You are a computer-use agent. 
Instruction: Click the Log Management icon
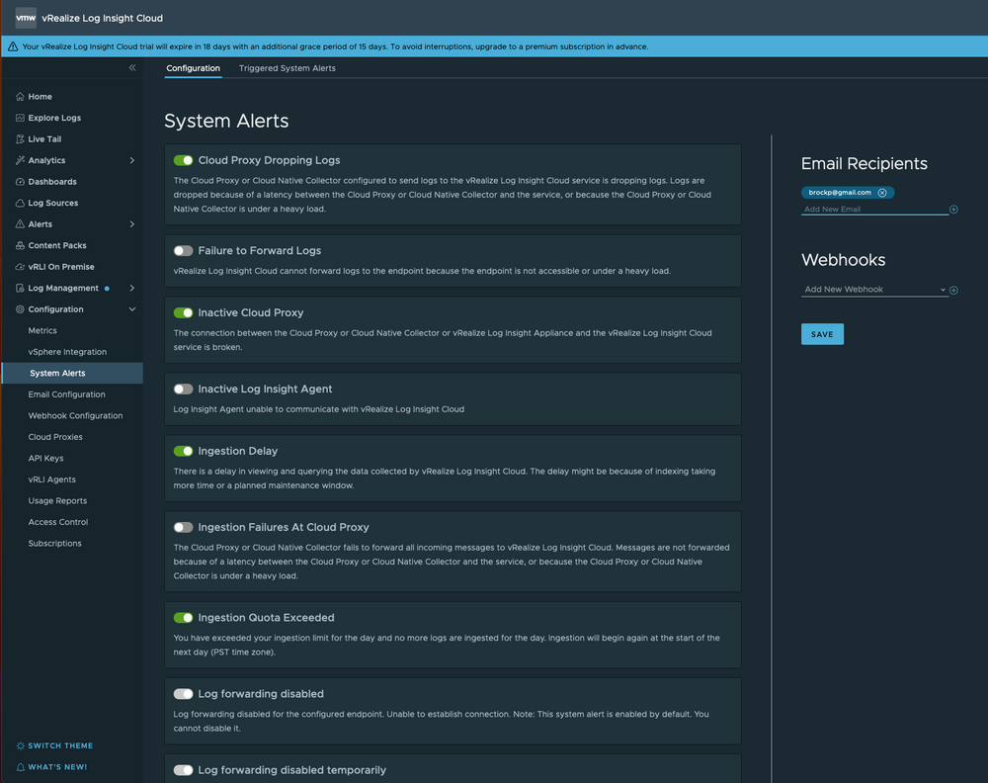tap(20, 288)
